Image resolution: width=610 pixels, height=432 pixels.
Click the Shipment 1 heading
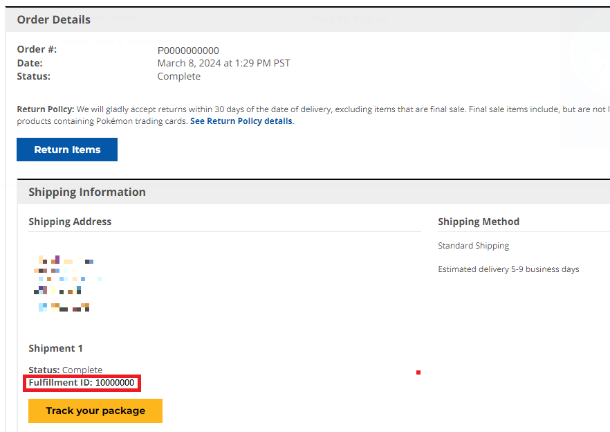[x=55, y=348]
